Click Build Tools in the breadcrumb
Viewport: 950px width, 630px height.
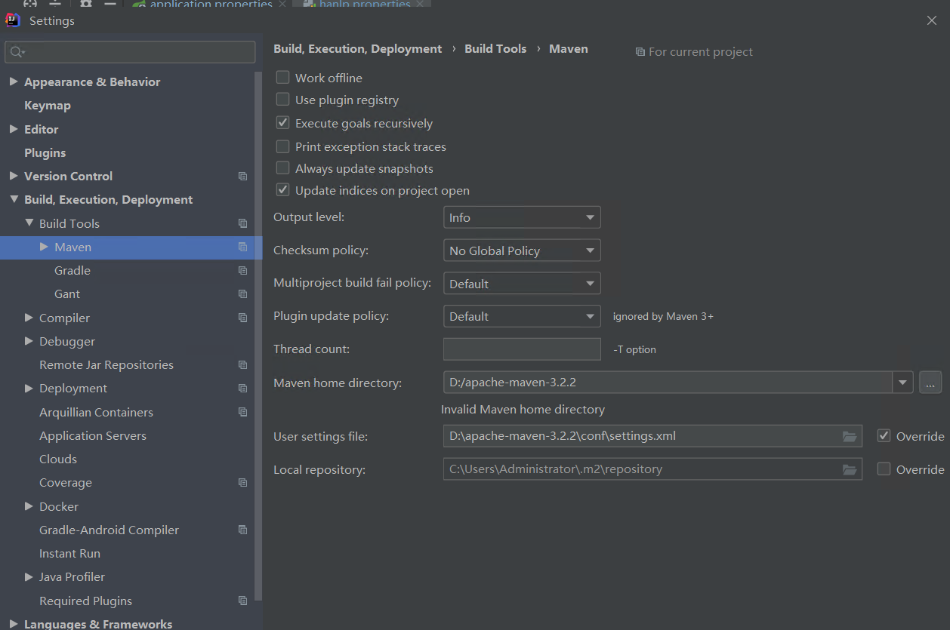click(x=495, y=49)
